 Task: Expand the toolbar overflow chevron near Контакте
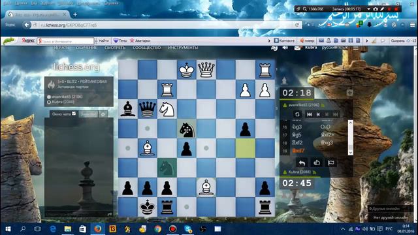click(x=269, y=40)
